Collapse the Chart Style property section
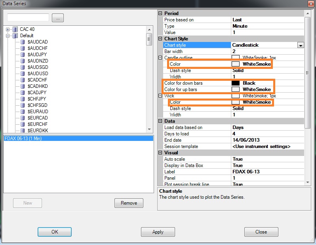316x245 pixels. (160, 39)
